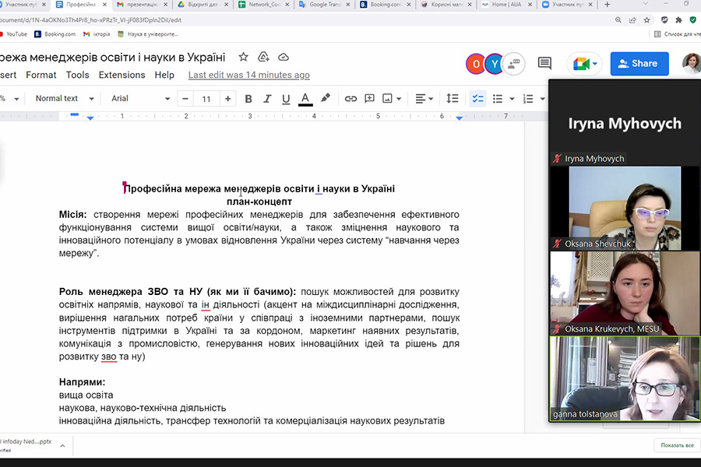This screenshot has height=467, width=701.
Task: Expand the Google Meet call dropdown
Action: click(x=596, y=64)
